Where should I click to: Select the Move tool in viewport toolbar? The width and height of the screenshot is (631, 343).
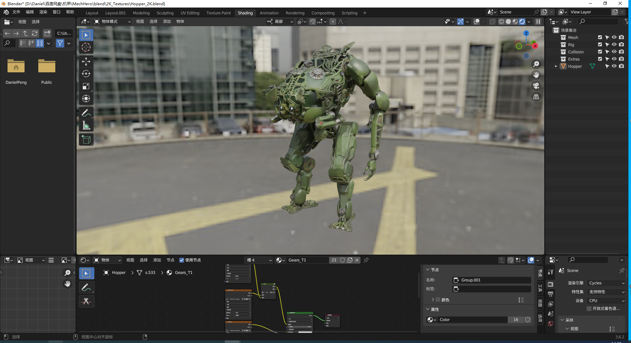click(86, 62)
